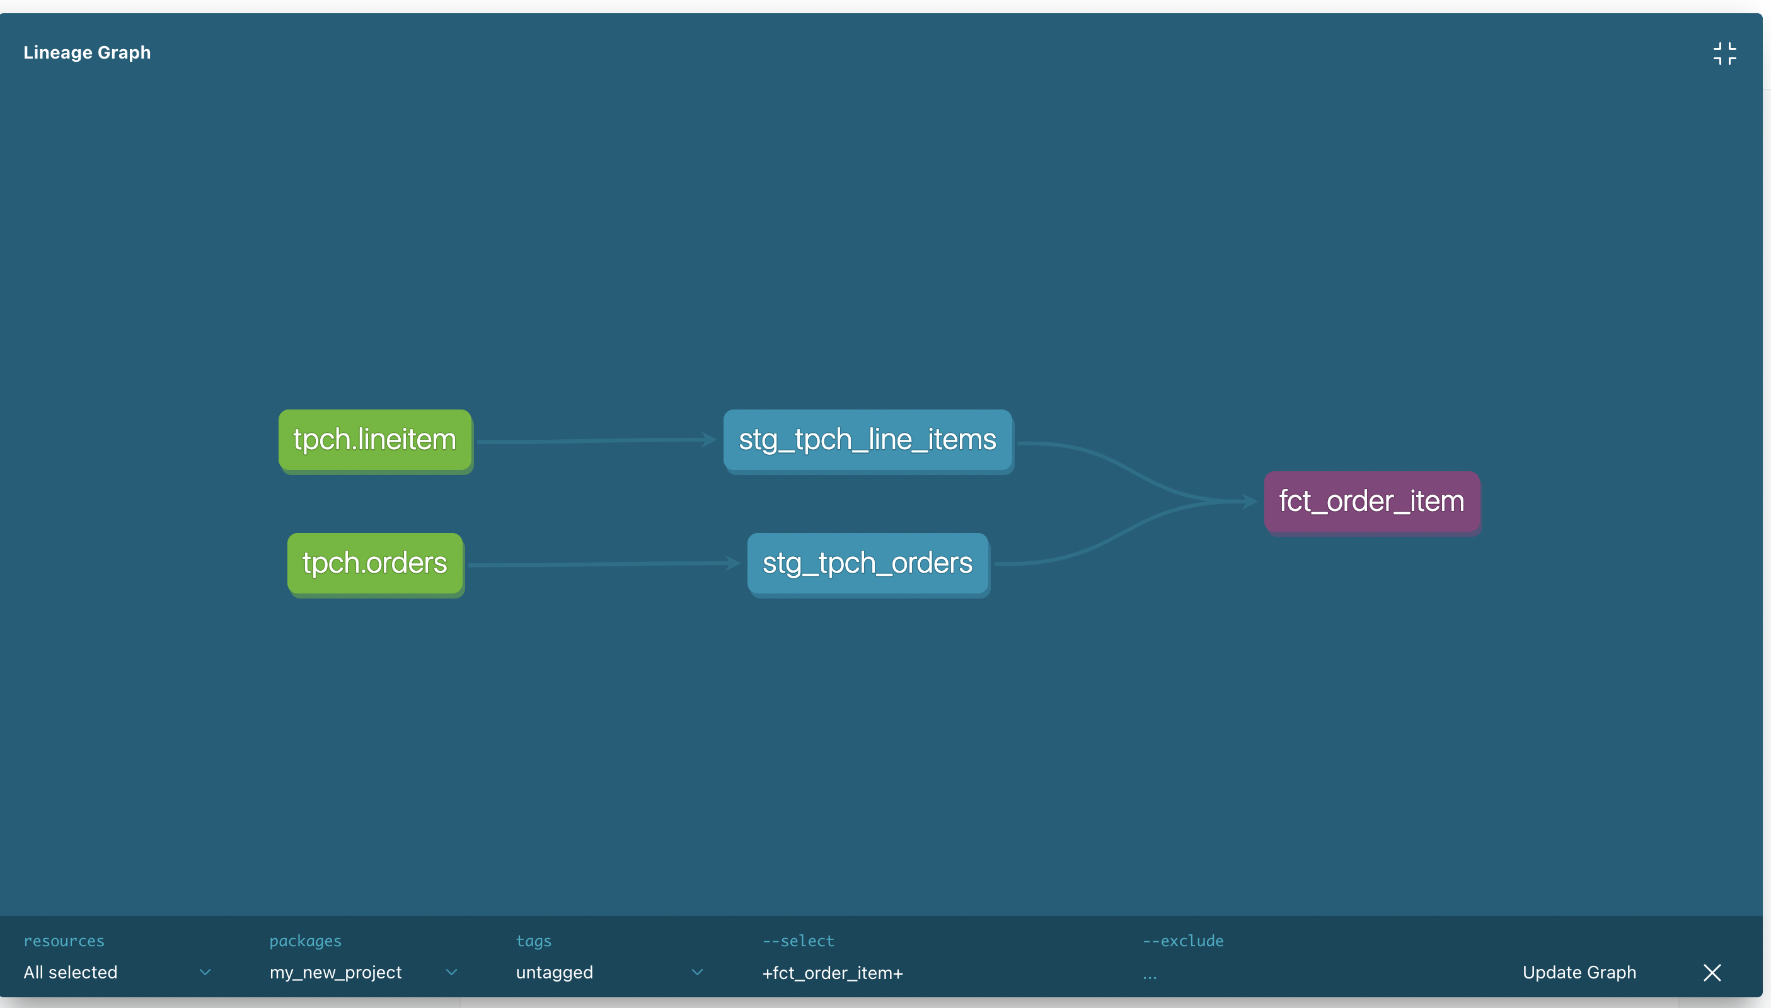This screenshot has width=1771, height=1008.
Task: Click the Update Graph button
Action: click(x=1580, y=972)
